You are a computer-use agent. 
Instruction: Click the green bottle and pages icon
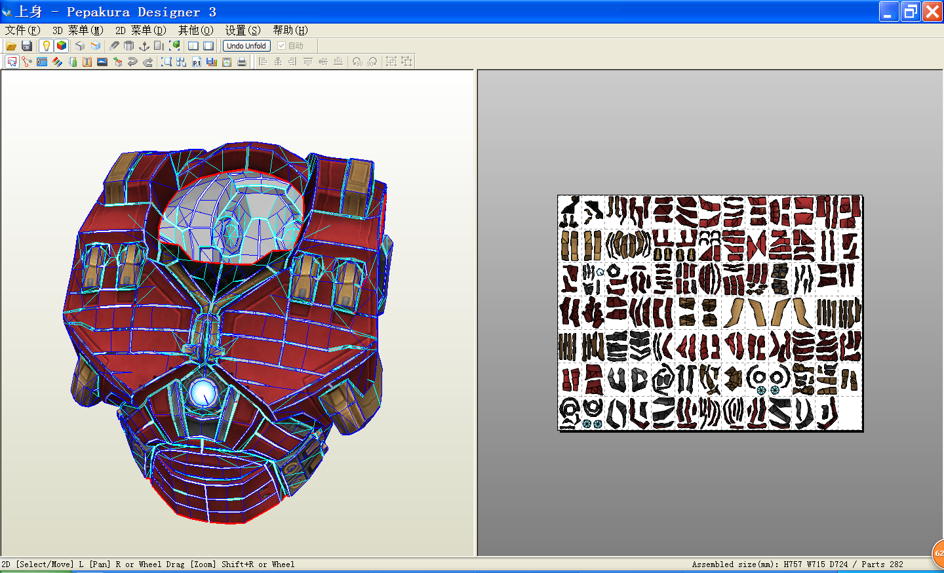coord(72,62)
